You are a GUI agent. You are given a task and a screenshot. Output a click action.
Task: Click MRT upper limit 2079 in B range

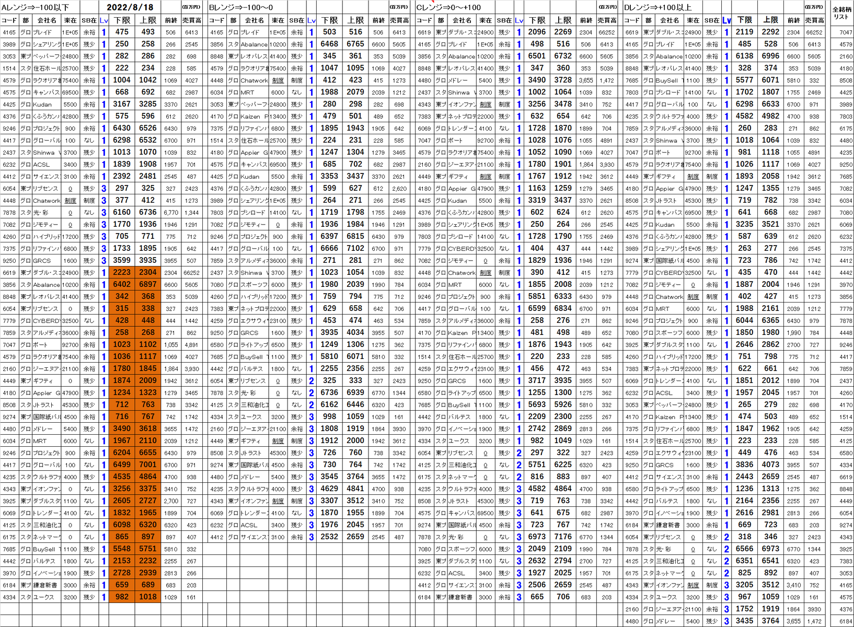point(355,92)
